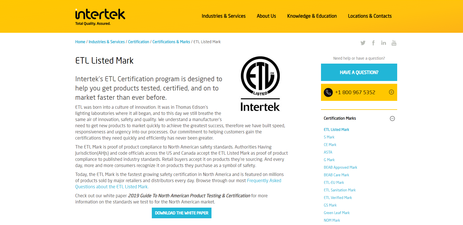
Task: Open Knowledge & Education menu
Action: pos(312,16)
